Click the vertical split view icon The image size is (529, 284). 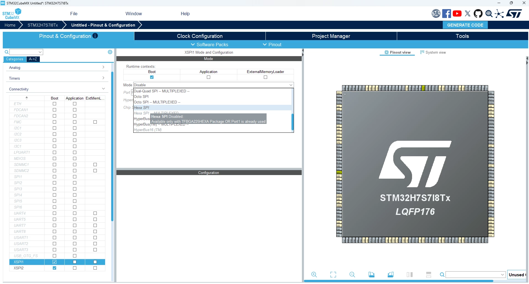410,275
